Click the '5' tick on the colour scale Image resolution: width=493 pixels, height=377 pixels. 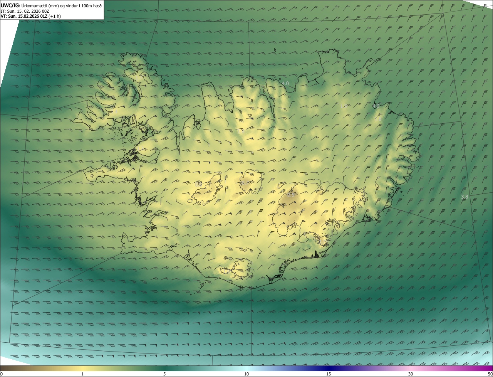(164, 374)
